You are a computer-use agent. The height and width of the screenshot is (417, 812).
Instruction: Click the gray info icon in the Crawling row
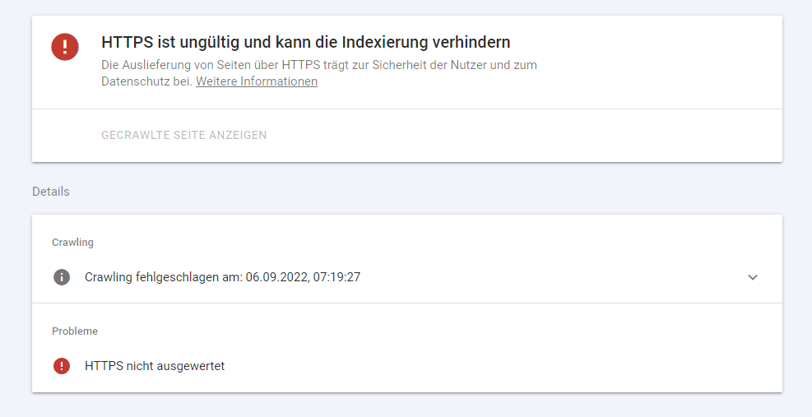(62, 277)
